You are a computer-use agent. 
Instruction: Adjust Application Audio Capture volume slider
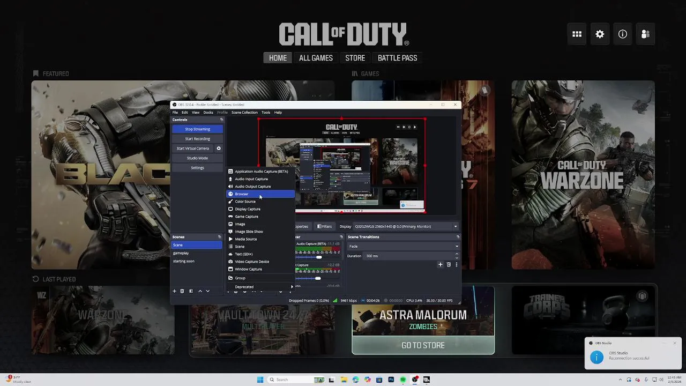pyautogui.click(x=319, y=257)
